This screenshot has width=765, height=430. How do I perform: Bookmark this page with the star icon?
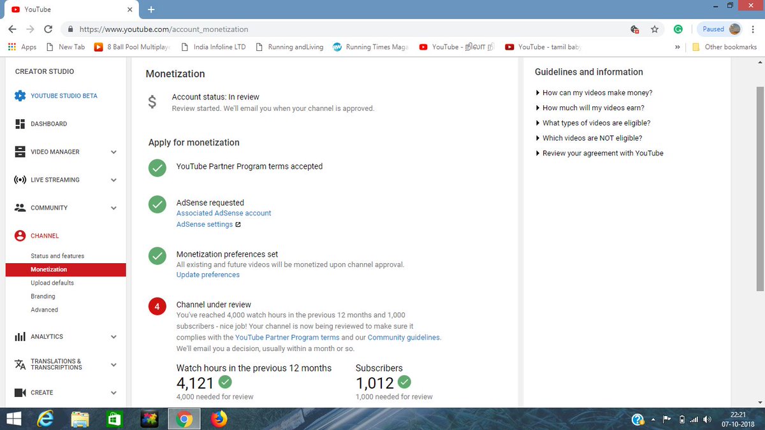tap(654, 29)
